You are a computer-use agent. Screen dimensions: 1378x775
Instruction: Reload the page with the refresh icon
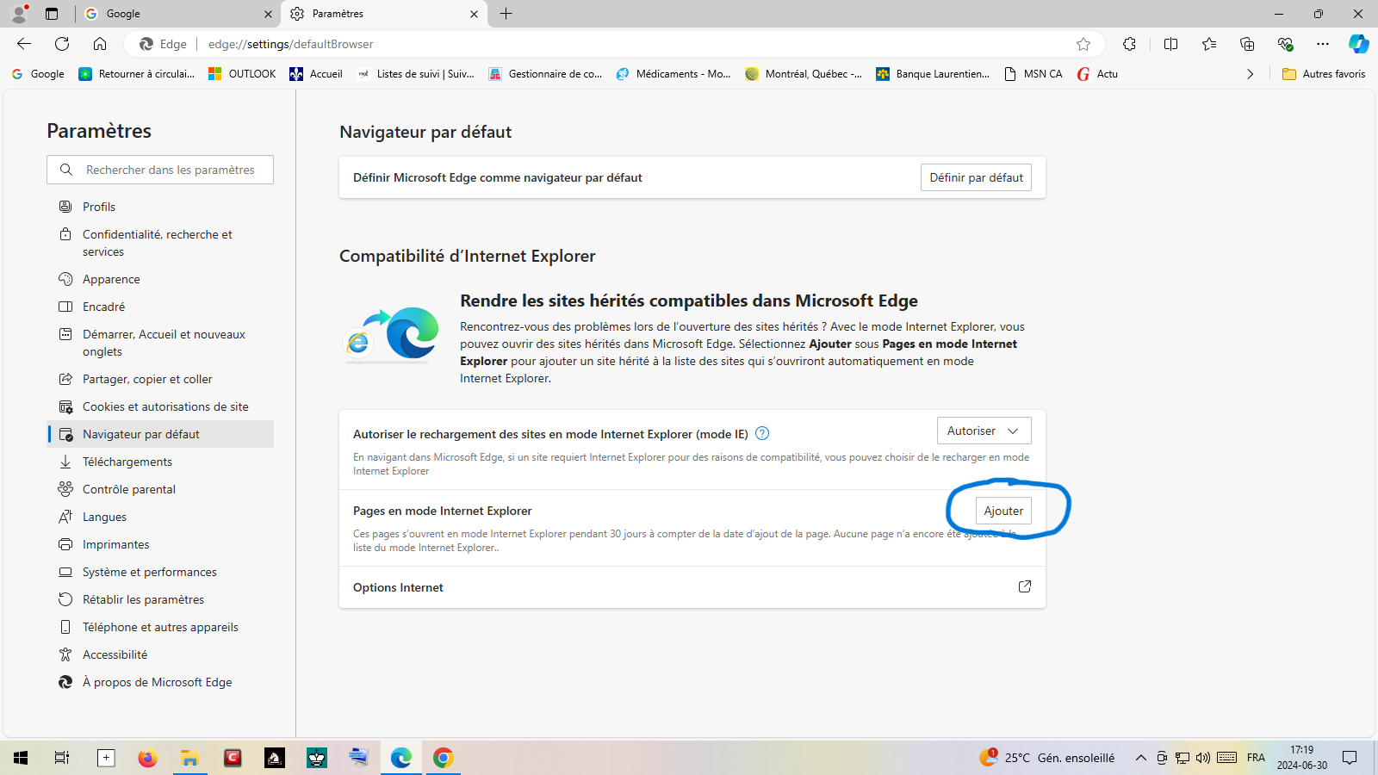[x=62, y=44]
